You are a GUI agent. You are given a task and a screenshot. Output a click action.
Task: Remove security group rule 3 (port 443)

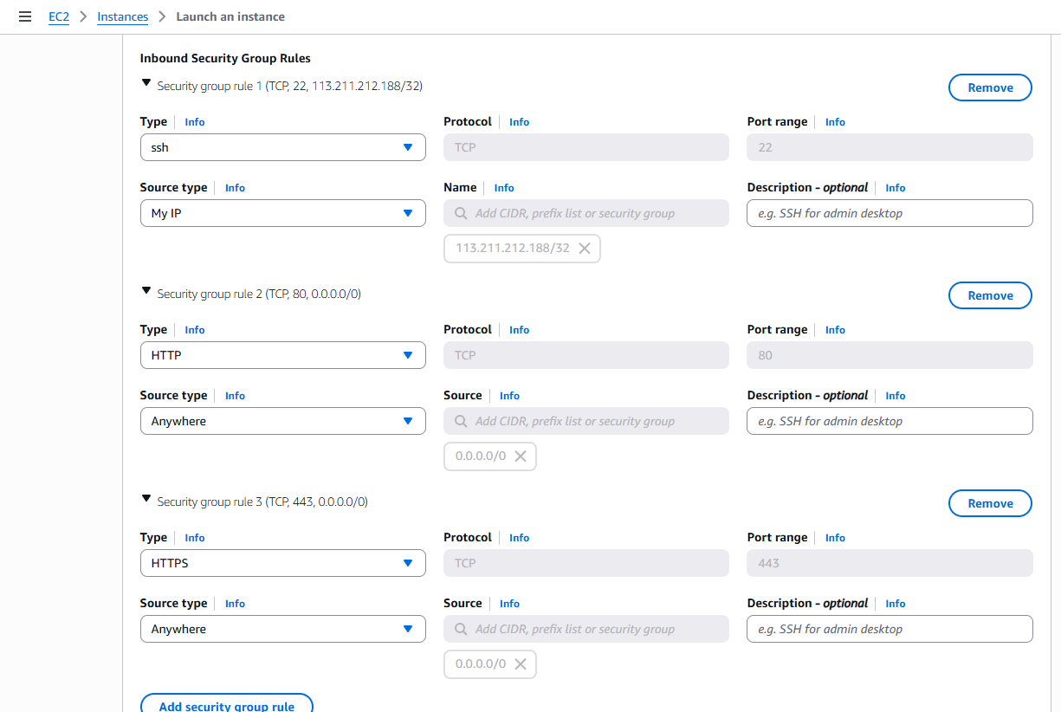pyautogui.click(x=990, y=503)
